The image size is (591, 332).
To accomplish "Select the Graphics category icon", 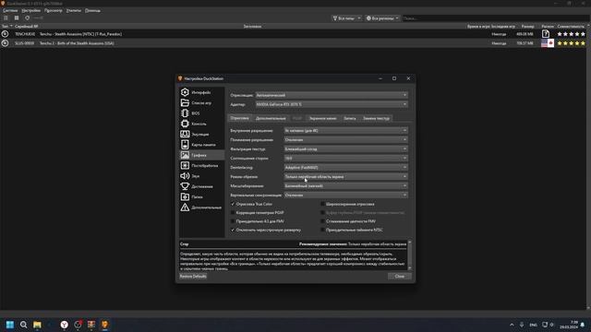I will click(x=185, y=155).
